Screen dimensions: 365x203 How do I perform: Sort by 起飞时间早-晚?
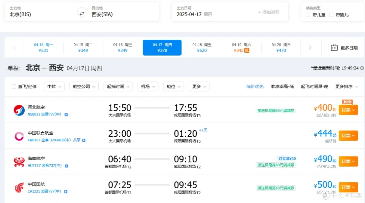click(315, 87)
